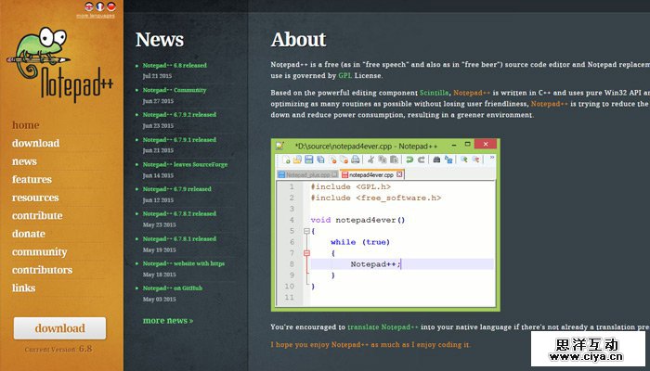Click the Notepad++ editor screenshot image
The width and height of the screenshot is (650, 371).
click(x=385, y=224)
